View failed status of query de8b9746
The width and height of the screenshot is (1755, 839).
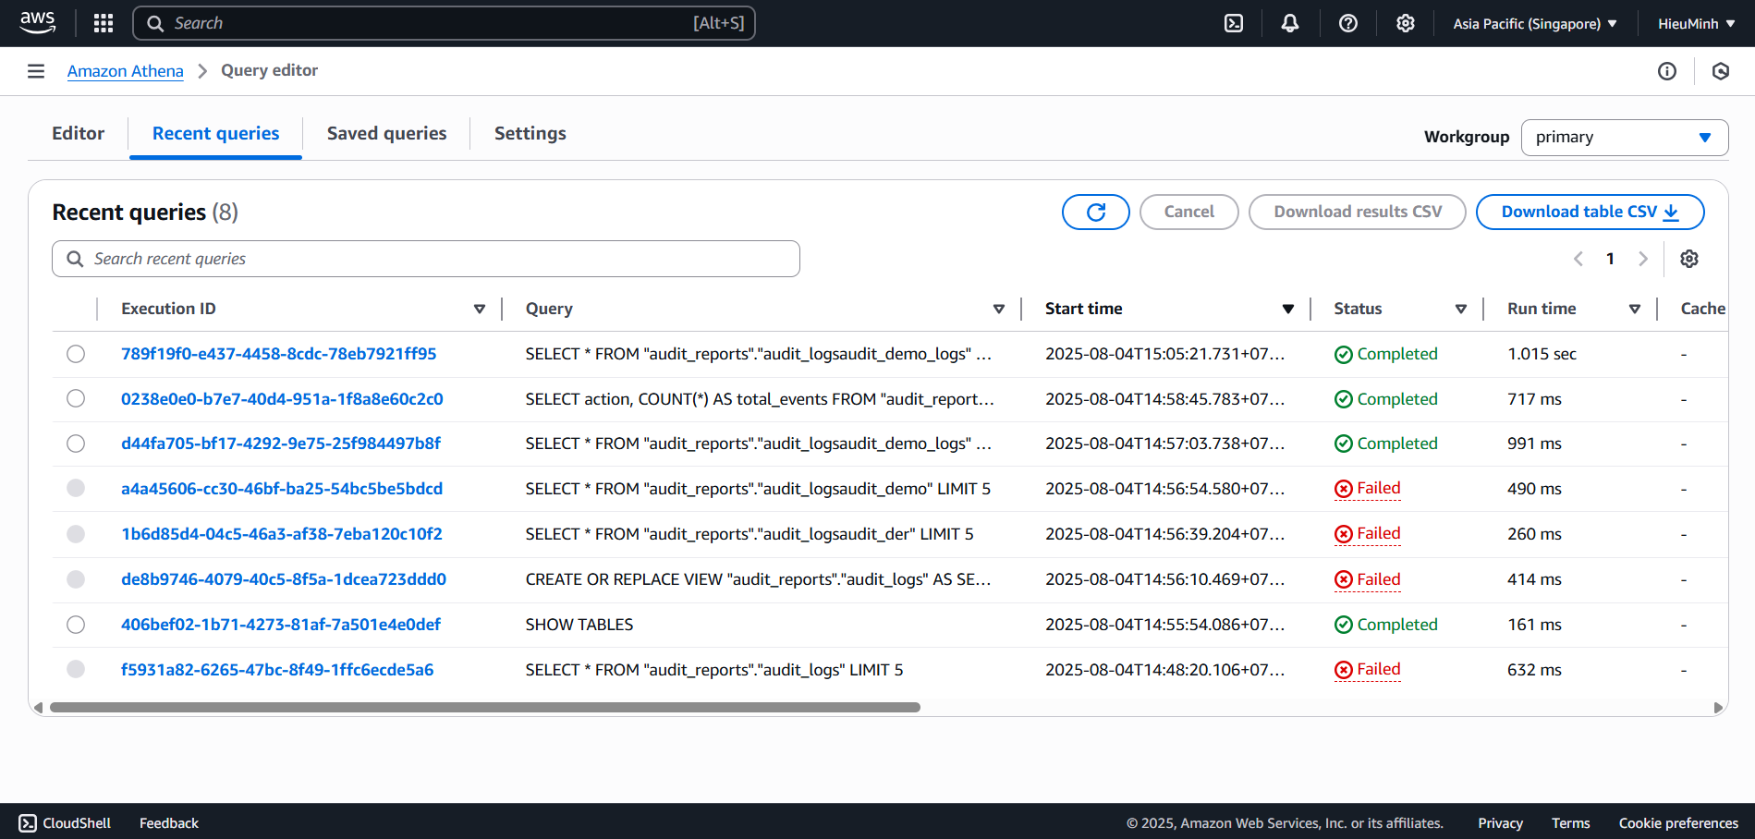click(1368, 579)
